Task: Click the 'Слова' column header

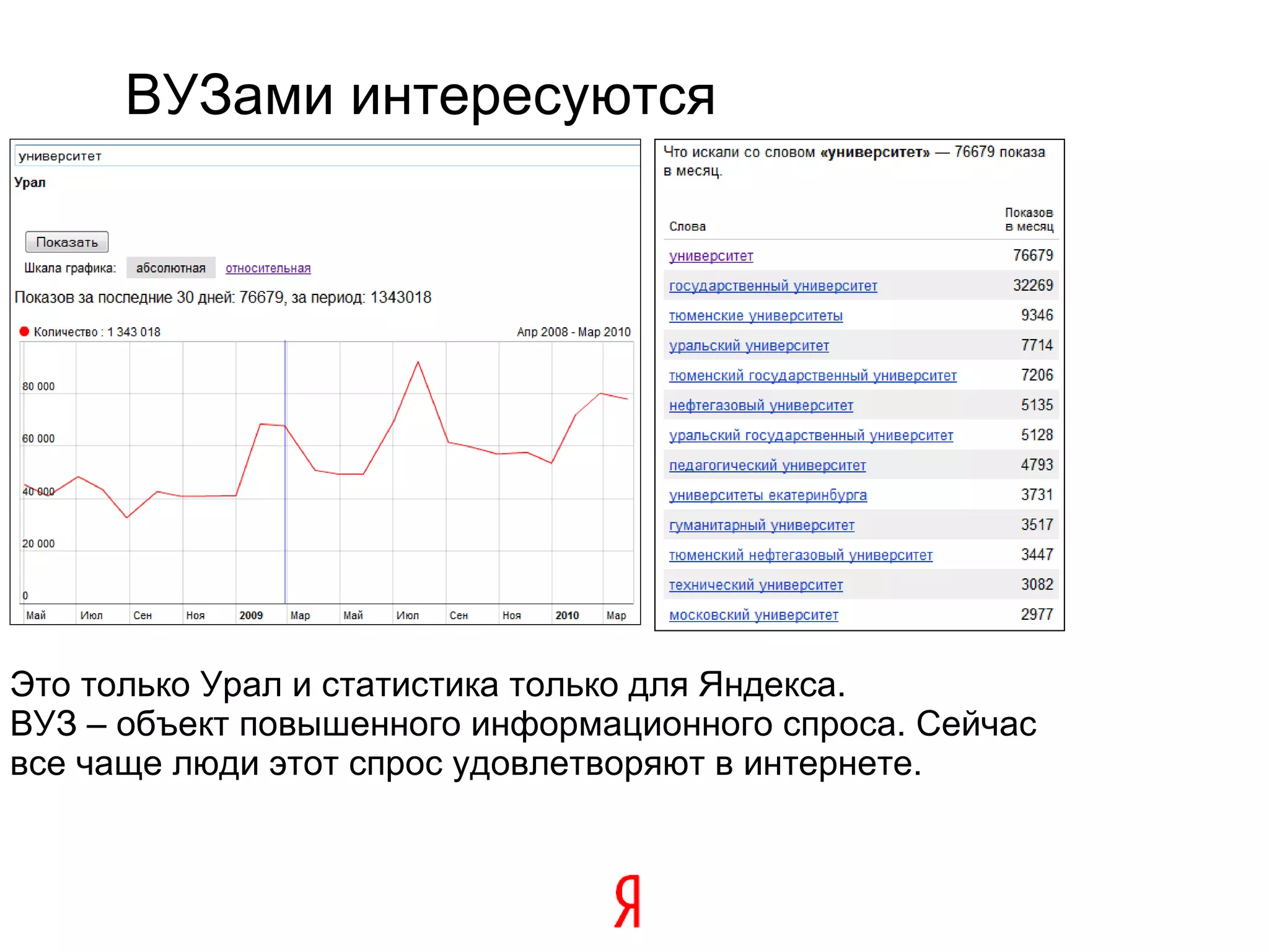Action: [687, 226]
